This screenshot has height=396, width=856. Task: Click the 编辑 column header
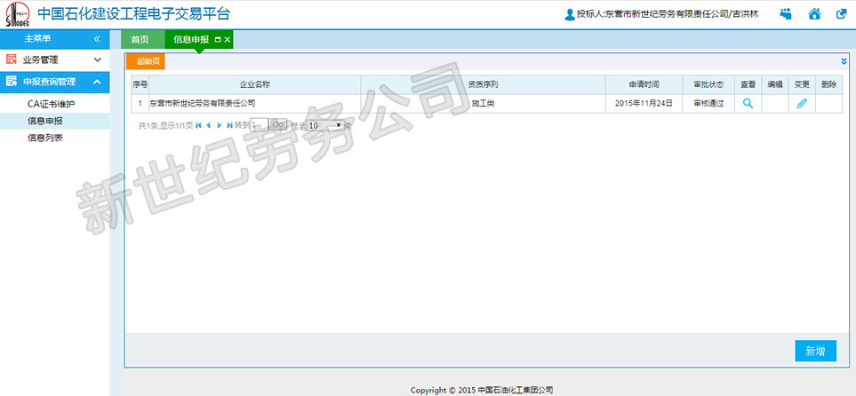[774, 84]
